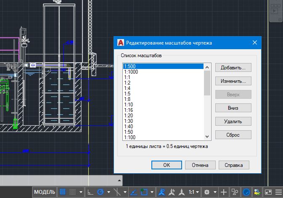This screenshot has width=283, height=198.
Task: Open the 1:1 annotation scale dropdown
Action: pyautogui.click(x=194, y=192)
